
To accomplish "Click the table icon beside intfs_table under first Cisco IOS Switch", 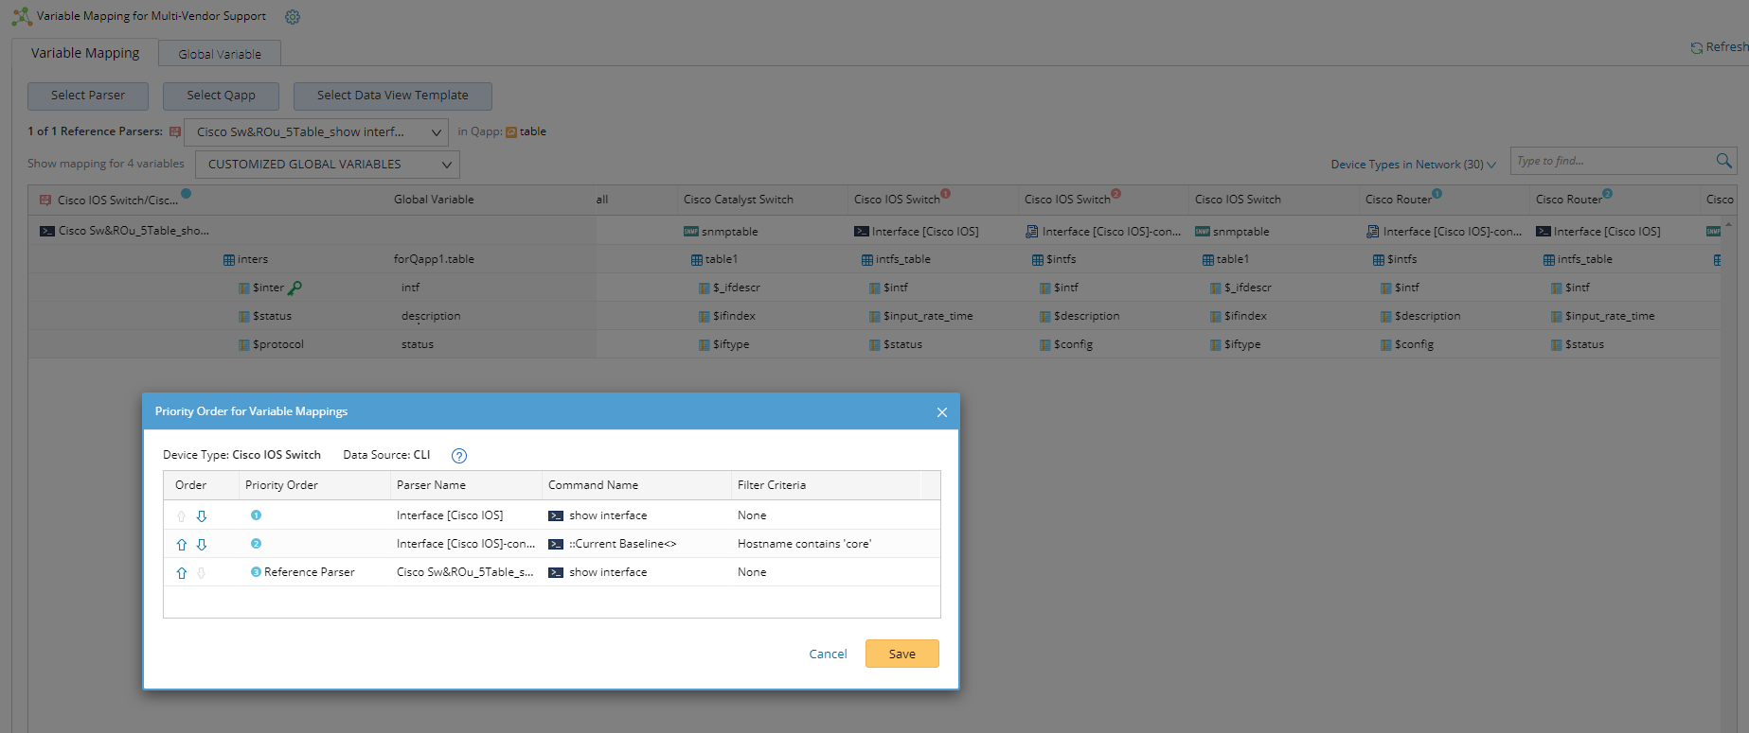I will pyautogui.click(x=867, y=260).
